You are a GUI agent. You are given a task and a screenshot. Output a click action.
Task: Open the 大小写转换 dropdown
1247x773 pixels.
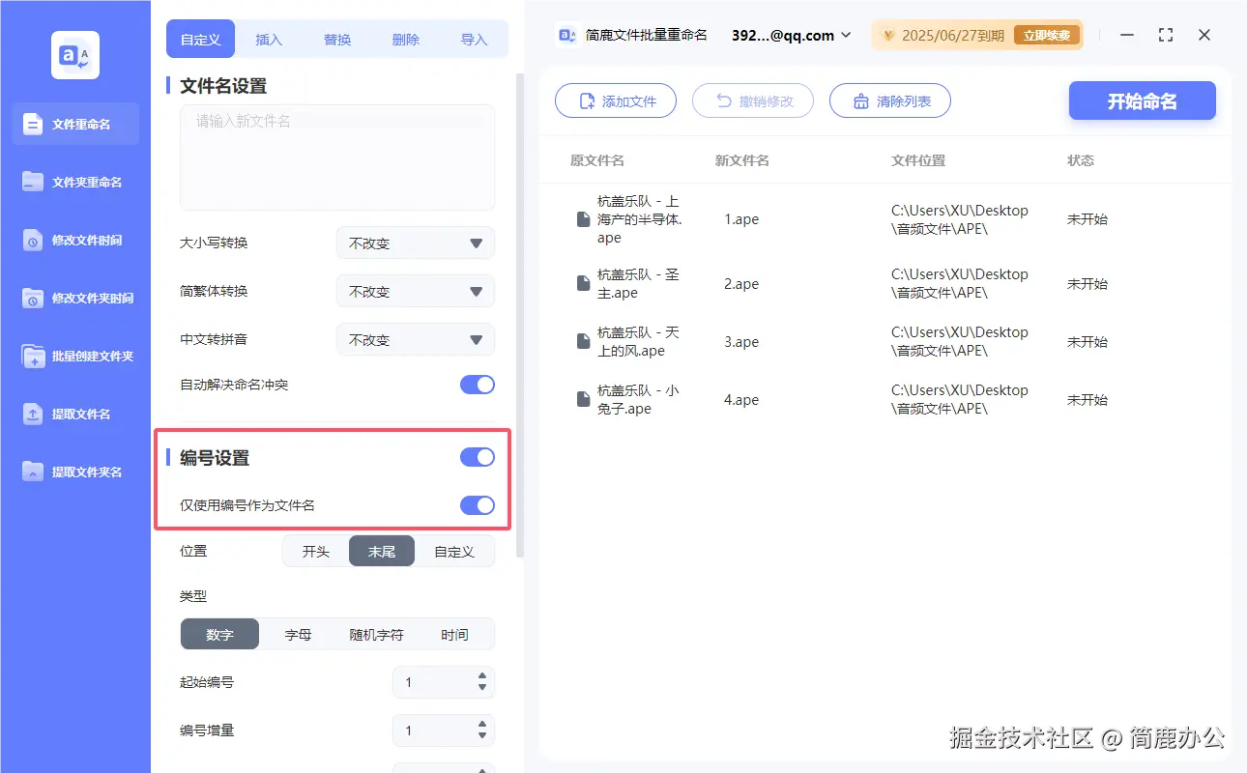coord(415,243)
